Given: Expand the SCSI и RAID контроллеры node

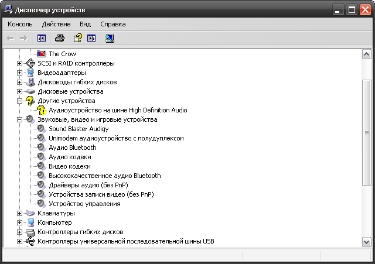Looking at the screenshot, I should click(x=20, y=63).
